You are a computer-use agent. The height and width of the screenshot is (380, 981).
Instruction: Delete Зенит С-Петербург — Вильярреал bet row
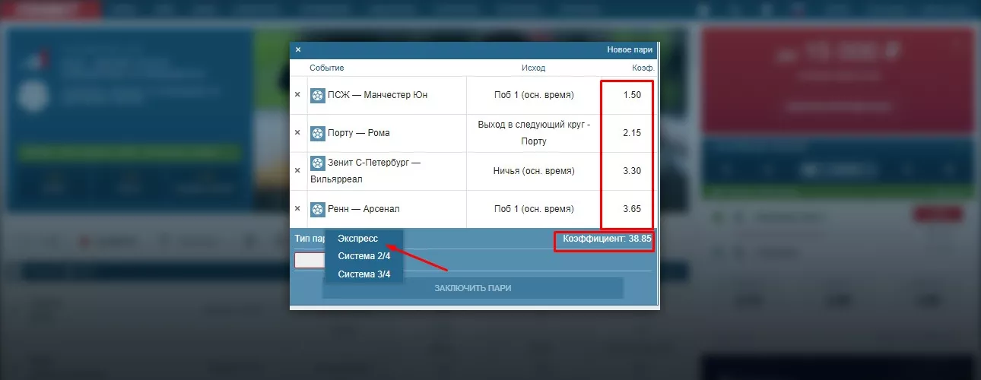point(297,171)
